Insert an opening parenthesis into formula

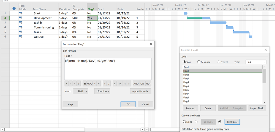[105, 84]
